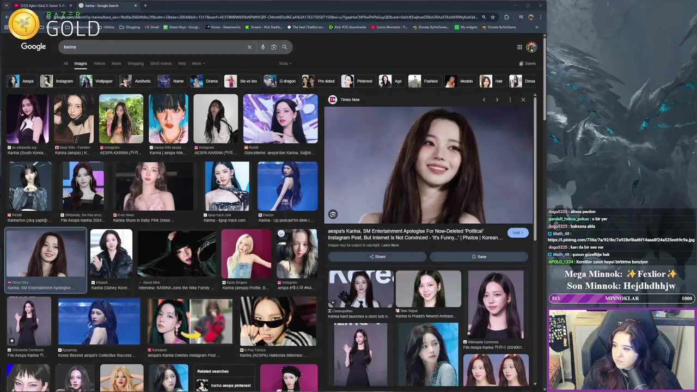The image size is (697, 392).
Task: Expand the Tools dropdown
Action: tap(284, 64)
